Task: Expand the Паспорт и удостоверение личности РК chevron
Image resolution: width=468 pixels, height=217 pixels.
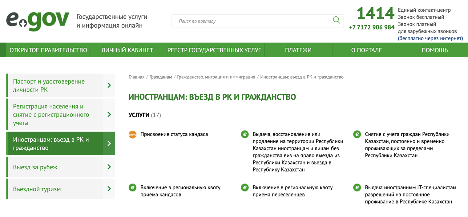Action: (109, 85)
